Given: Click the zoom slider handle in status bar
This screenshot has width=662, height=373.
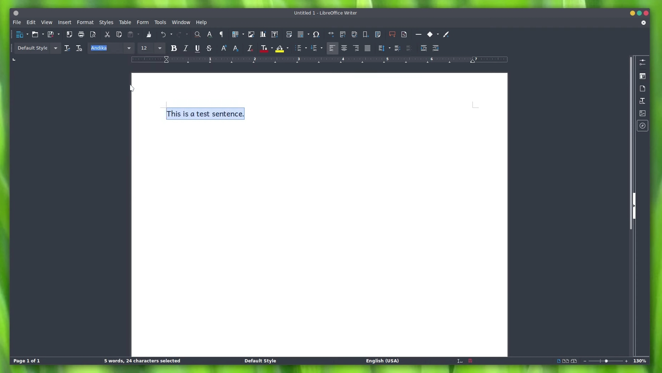Looking at the screenshot, I should (607, 361).
